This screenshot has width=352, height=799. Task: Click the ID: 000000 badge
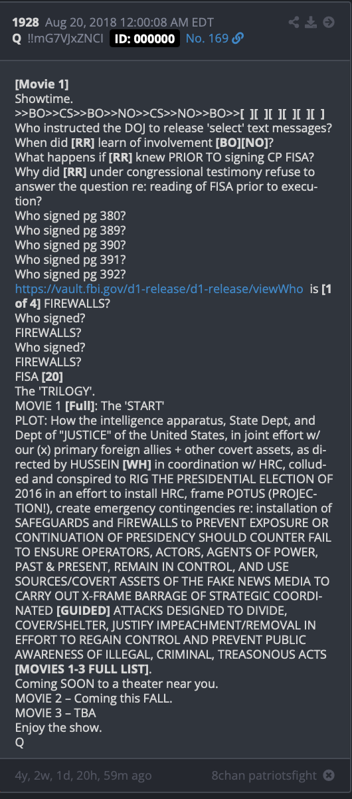(145, 39)
